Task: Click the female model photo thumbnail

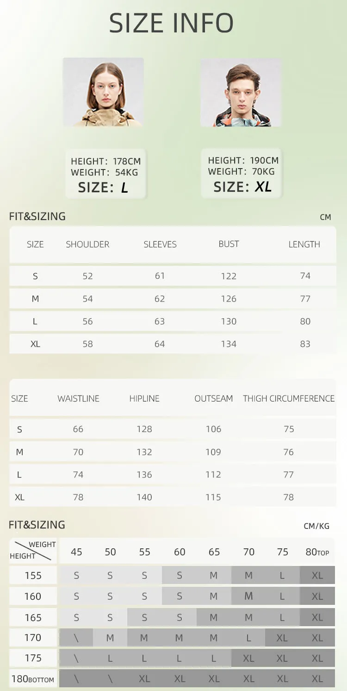Action: (x=103, y=92)
